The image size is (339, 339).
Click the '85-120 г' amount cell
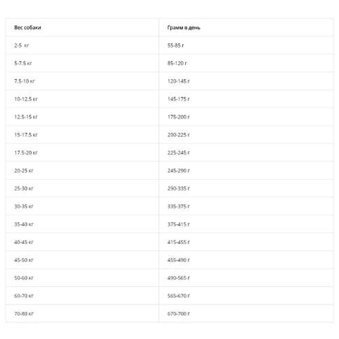[x=246, y=63]
